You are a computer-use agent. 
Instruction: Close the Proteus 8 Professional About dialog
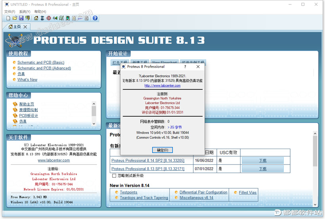click(198, 66)
